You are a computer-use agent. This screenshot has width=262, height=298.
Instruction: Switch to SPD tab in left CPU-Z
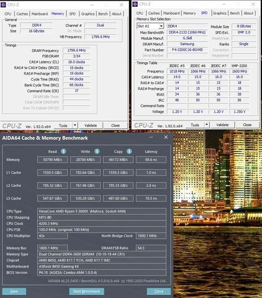[73, 14]
